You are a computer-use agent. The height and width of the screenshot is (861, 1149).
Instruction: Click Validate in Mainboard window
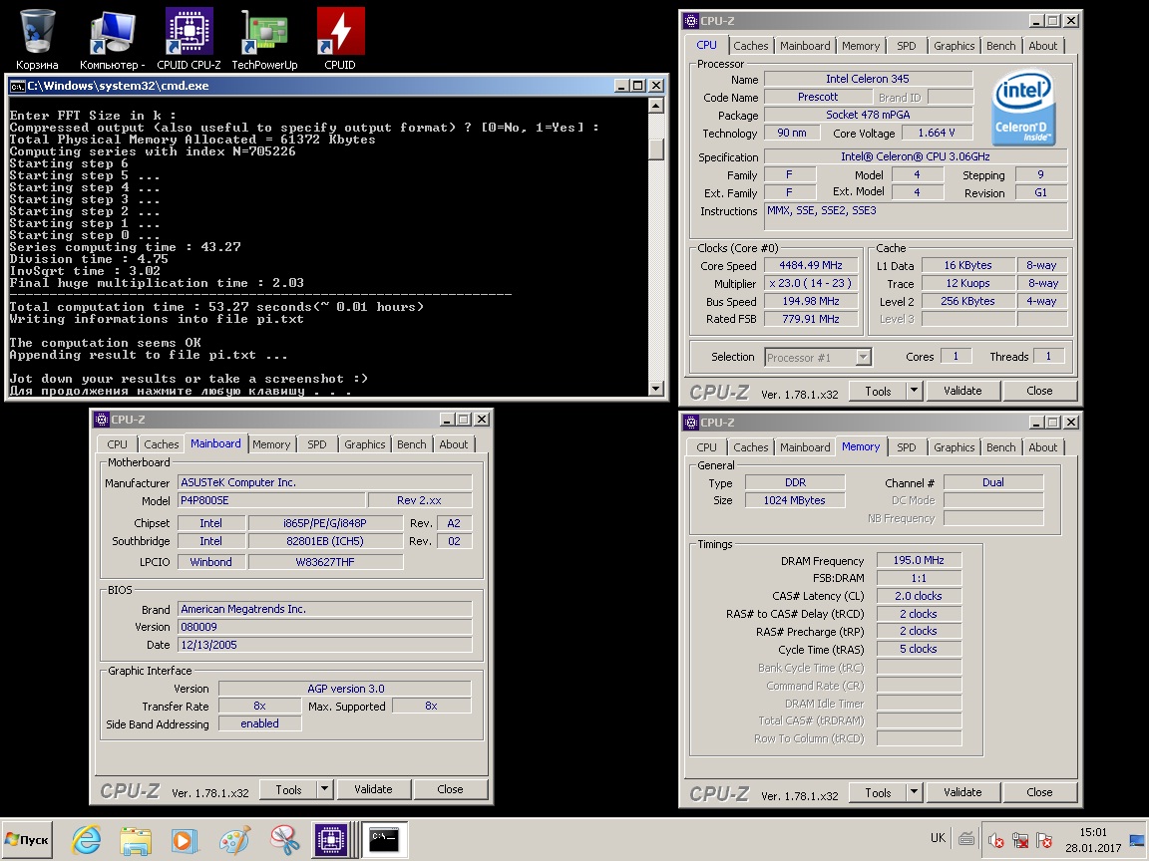pyautogui.click(x=373, y=789)
